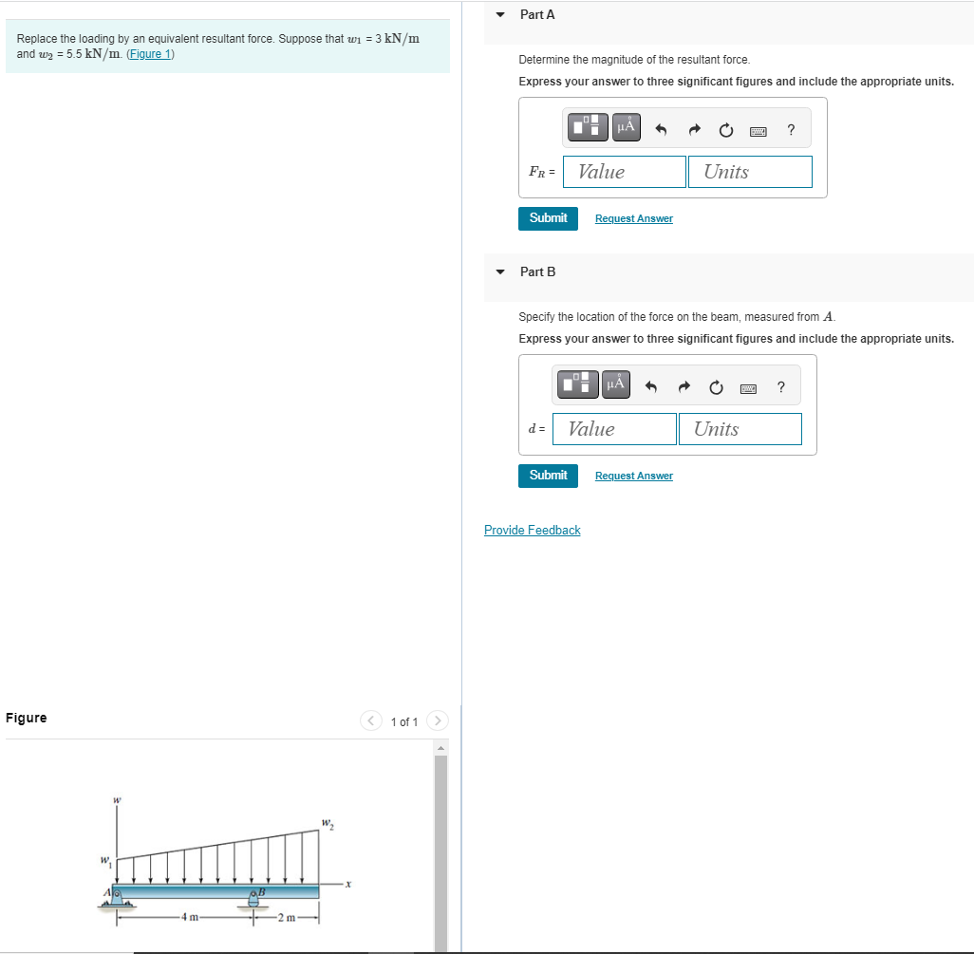The width and height of the screenshot is (974, 954).
Task: Open the Provide Feedback link
Action: [x=532, y=530]
